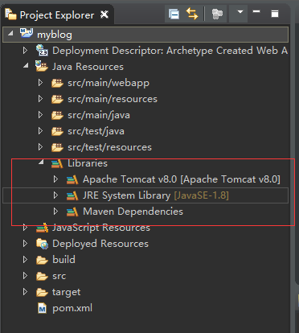Click the Deployment Descriptor icon
This screenshot has width=299, height=333.
pos(42,50)
